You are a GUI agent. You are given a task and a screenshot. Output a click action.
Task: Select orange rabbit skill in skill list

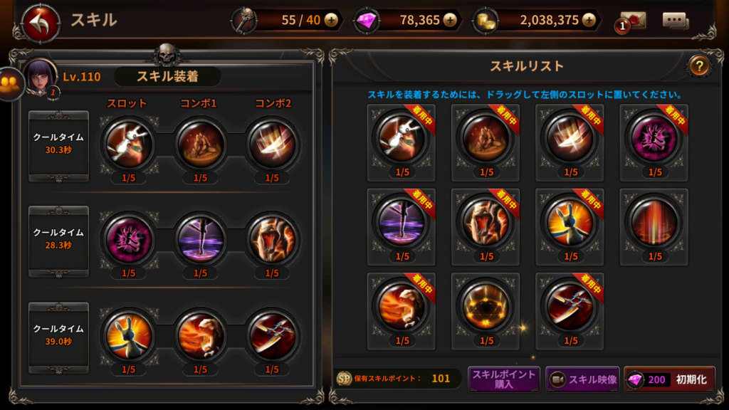tap(570, 223)
